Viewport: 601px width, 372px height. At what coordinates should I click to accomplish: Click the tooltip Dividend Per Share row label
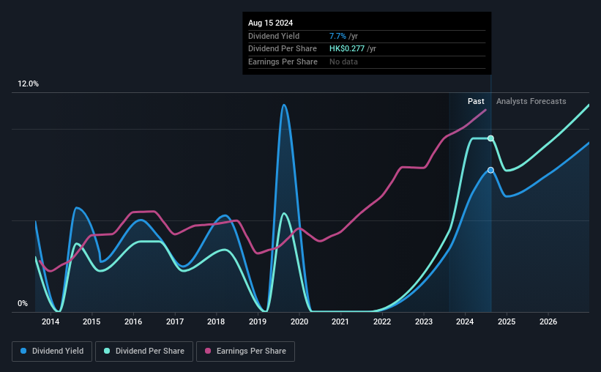pyautogui.click(x=283, y=49)
